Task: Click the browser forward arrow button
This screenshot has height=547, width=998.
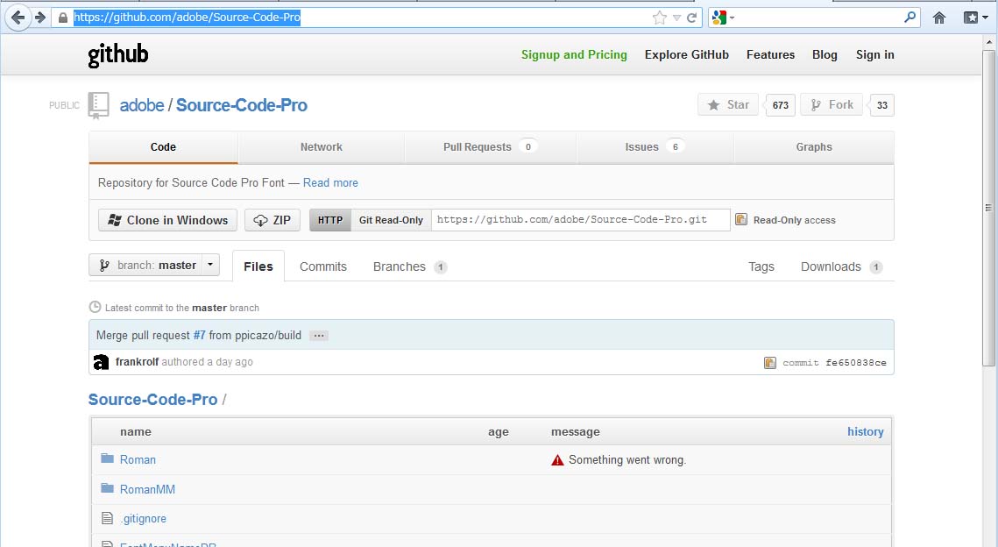Action: [x=40, y=18]
